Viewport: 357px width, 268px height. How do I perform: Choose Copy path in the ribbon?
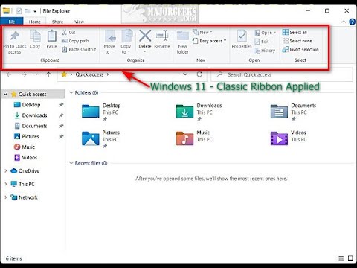point(75,41)
